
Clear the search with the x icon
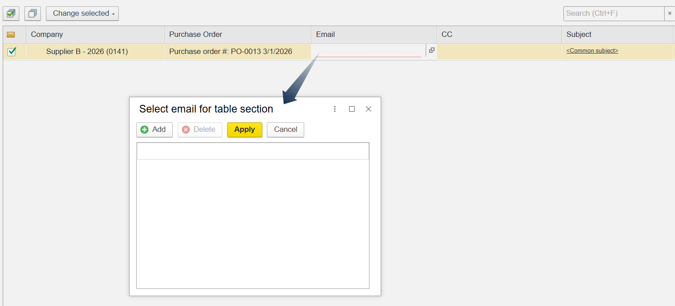click(x=670, y=13)
